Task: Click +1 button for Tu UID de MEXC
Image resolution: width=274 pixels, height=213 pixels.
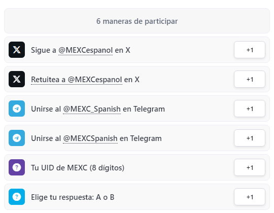Action: pos(250,167)
